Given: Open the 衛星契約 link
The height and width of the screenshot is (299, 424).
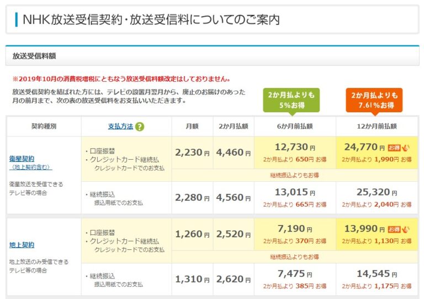Looking at the screenshot, I should pos(22,159).
